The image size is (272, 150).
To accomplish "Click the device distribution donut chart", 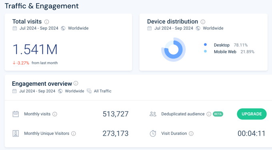I will click(x=174, y=49).
